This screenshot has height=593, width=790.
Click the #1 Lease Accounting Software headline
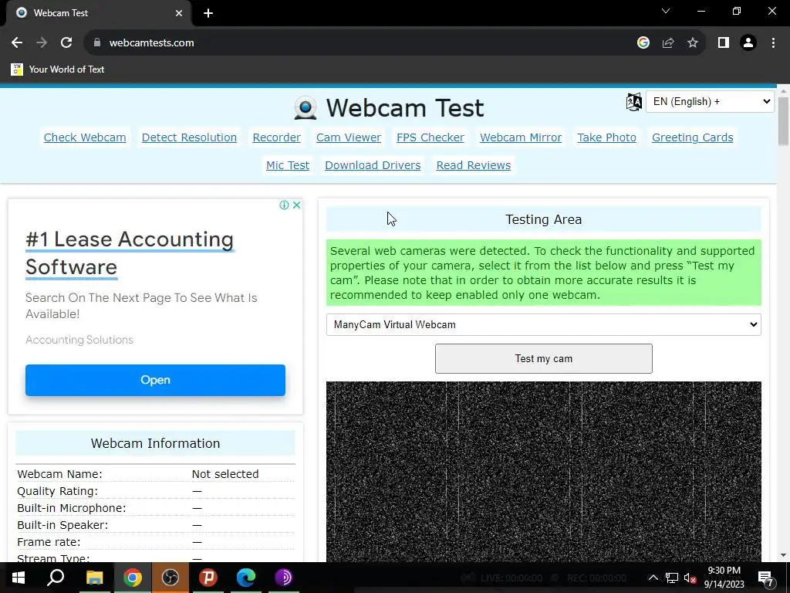pyautogui.click(x=130, y=253)
